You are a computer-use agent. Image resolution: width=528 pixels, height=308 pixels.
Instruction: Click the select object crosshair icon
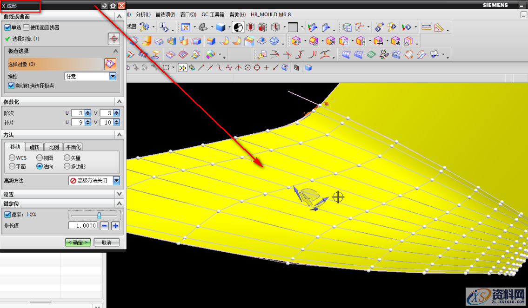[114, 39]
